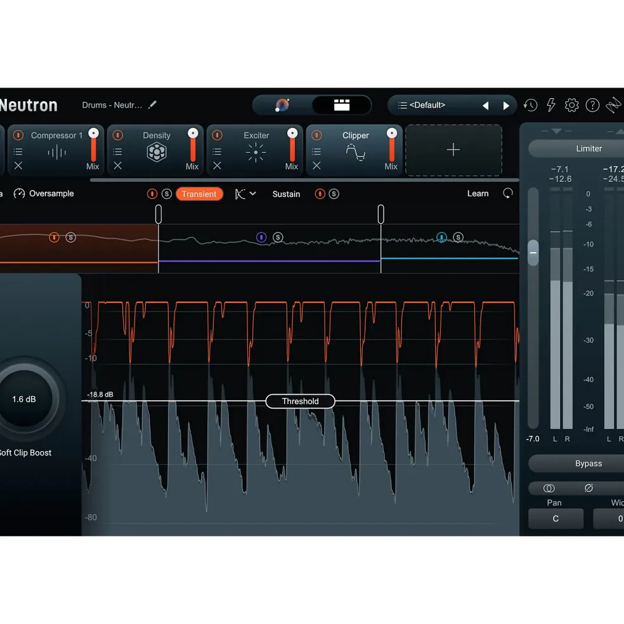Viewport: 624px width, 624px height.
Task: Toggle Exciter module power button
Action: click(x=217, y=136)
